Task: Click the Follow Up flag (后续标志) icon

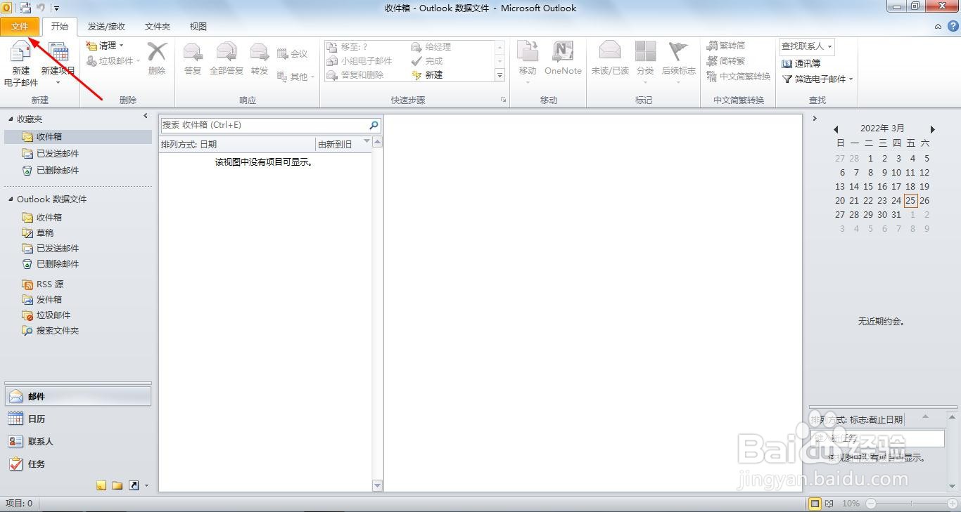Action: [x=678, y=52]
